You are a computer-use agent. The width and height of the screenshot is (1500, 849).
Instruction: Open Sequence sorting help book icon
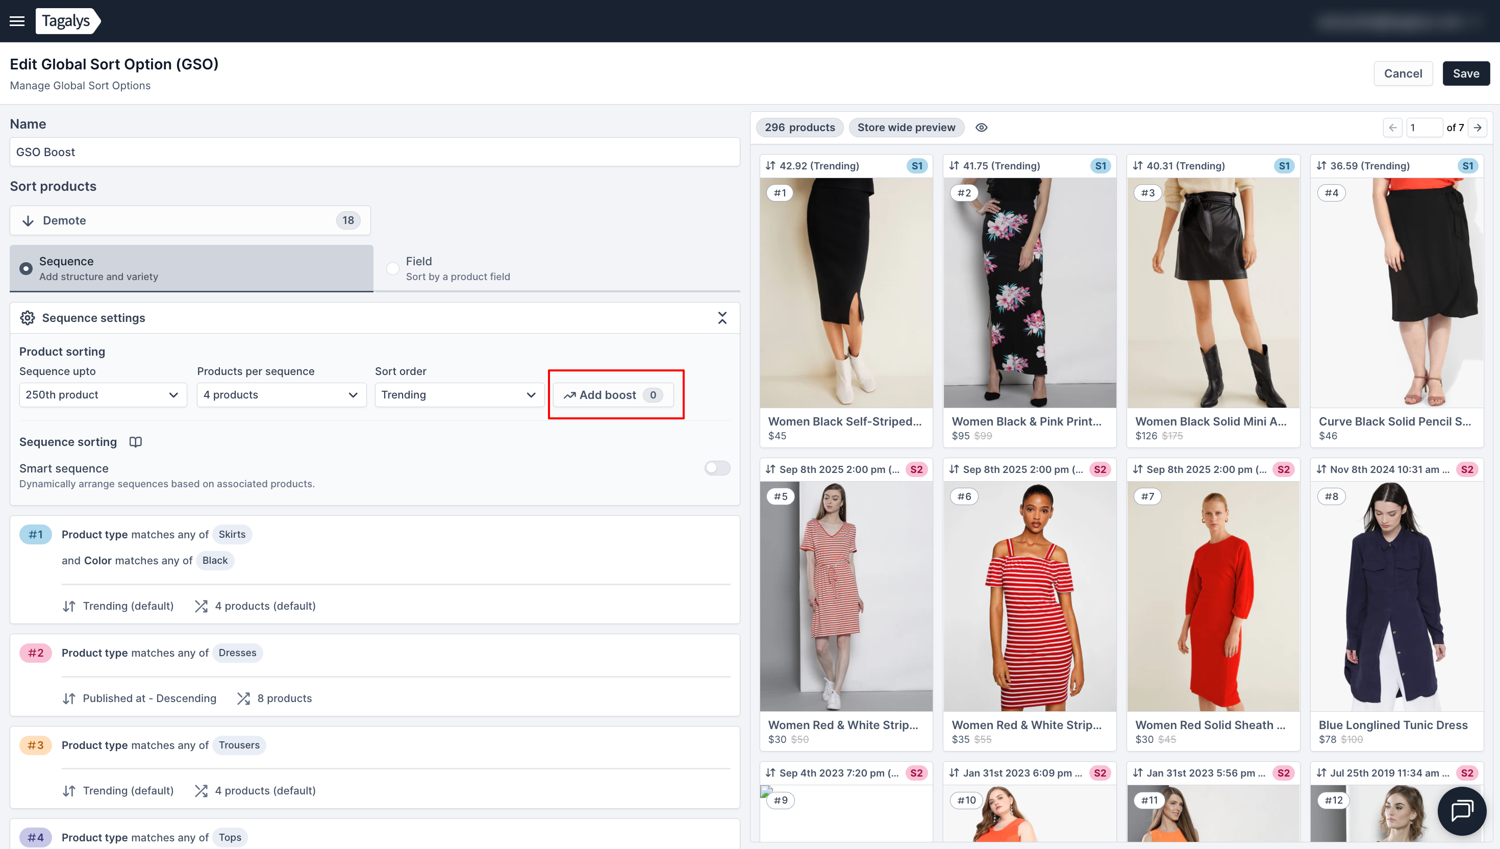(135, 442)
